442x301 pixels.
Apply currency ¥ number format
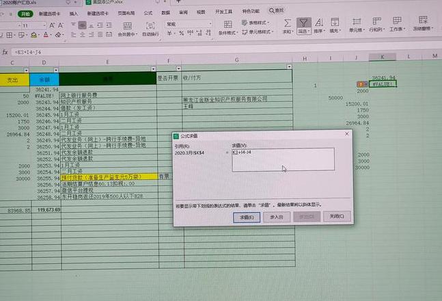tap(169, 34)
